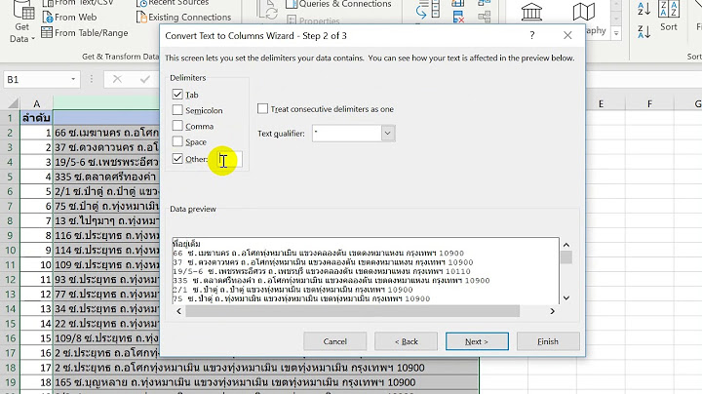Screen dimensions: 702x394
Task: Click the formula bar Cancel X icon
Action: tap(117, 79)
